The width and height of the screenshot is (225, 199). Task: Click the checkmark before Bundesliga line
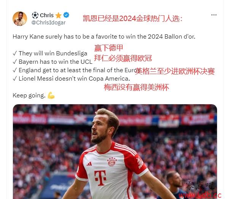pyautogui.click(x=15, y=53)
